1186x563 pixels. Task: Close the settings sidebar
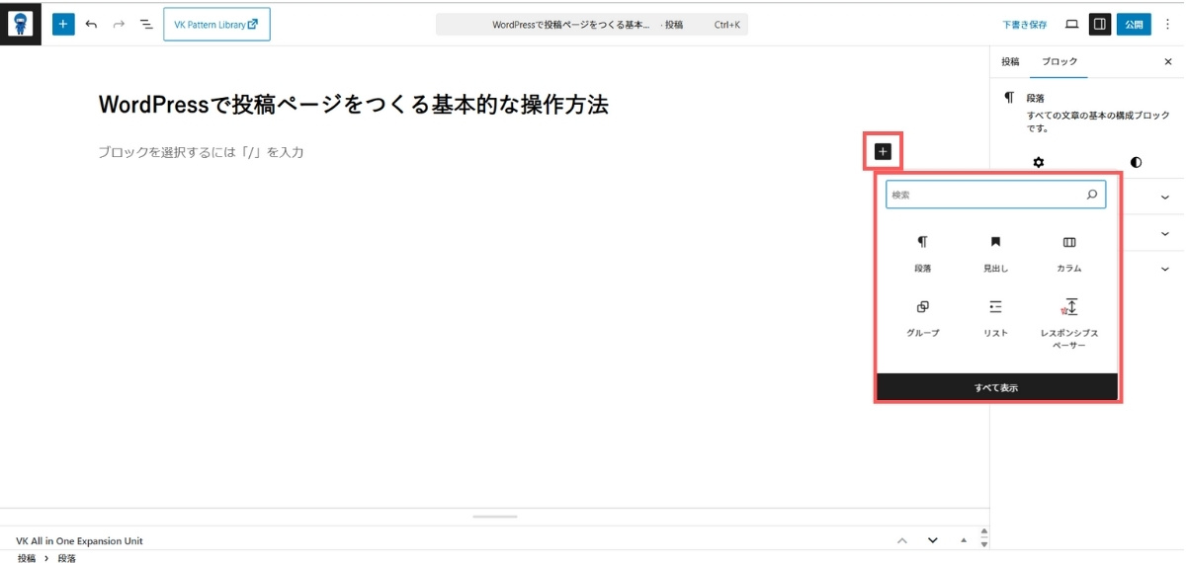1168,61
